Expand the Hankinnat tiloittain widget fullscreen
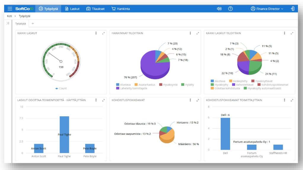 click(x=198, y=33)
